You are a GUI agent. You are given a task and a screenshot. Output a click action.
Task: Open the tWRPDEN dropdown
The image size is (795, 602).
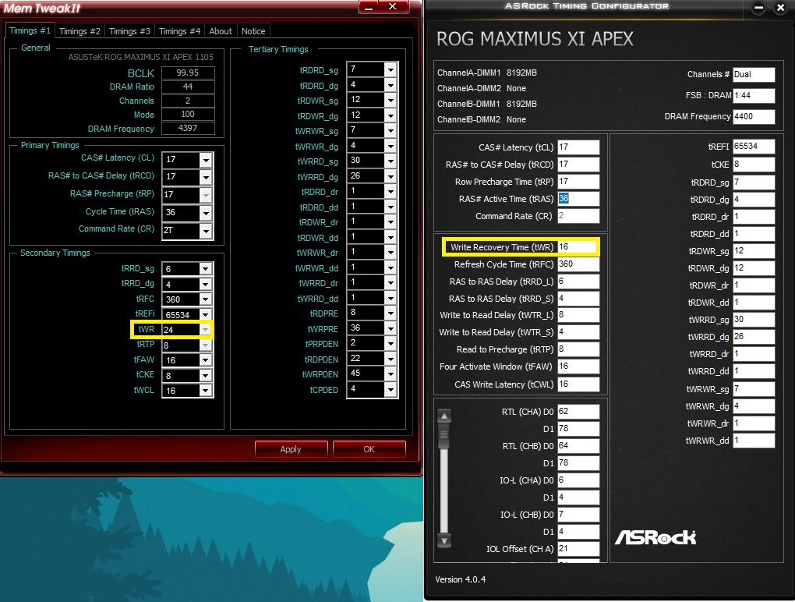[390, 374]
